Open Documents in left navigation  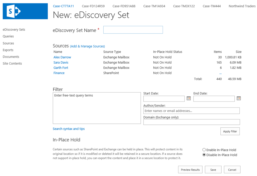pyautogui.click(x=11, y=57)
